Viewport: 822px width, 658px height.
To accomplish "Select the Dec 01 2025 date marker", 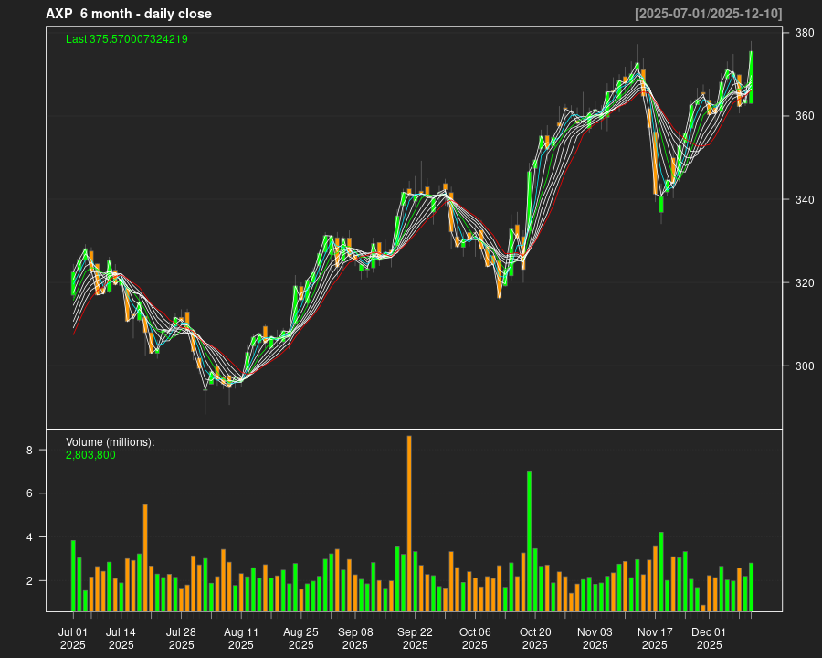I will 709,638.
